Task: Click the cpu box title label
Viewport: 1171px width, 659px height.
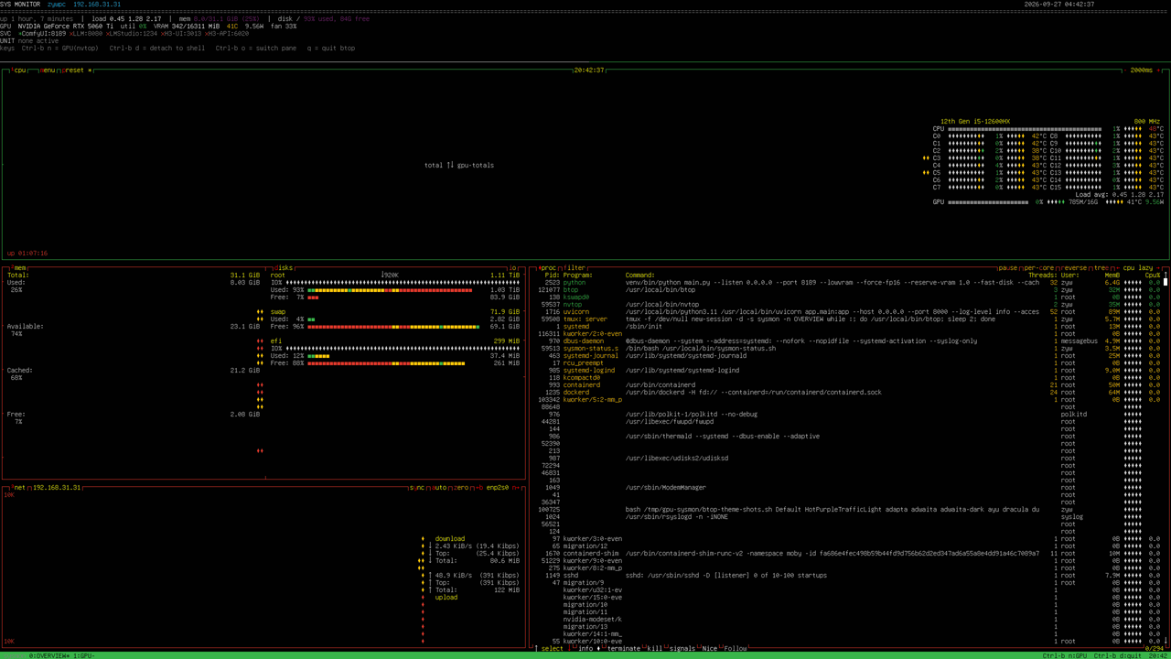Action: (x=19, y=70)
